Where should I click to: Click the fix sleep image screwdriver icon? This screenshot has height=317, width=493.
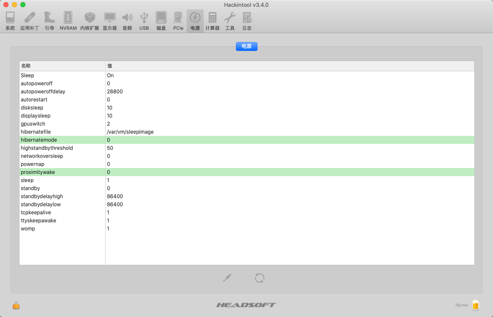227,278
